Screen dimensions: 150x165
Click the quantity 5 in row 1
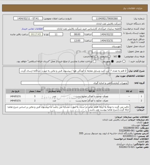(35, 96)
